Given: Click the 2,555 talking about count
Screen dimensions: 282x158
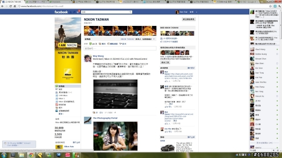Looking at the screenshot, I should [x=58, y=134].
